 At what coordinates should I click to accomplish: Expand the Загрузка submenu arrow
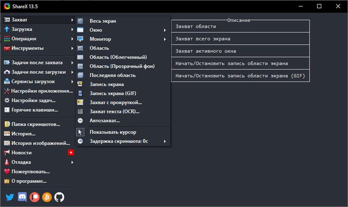coord(72,29)
